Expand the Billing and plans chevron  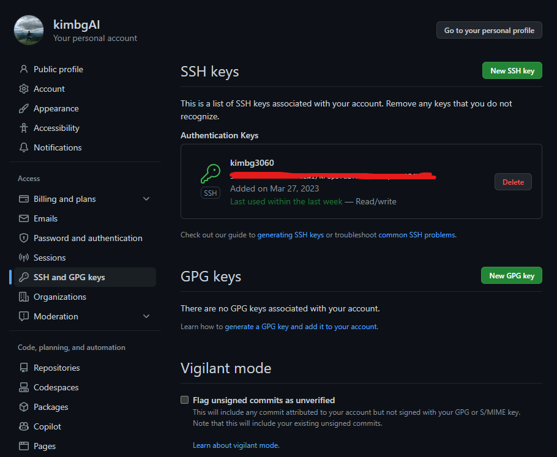click(146, 199)
